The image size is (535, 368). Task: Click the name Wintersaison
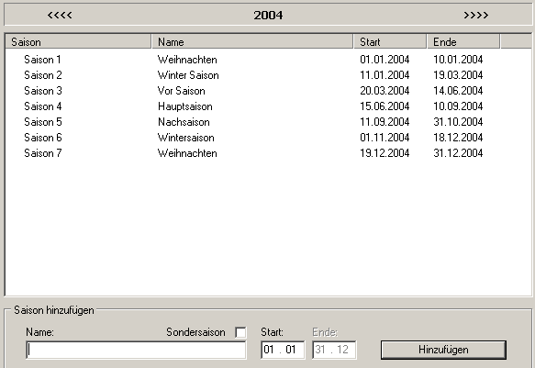click(x=186, y=138)
